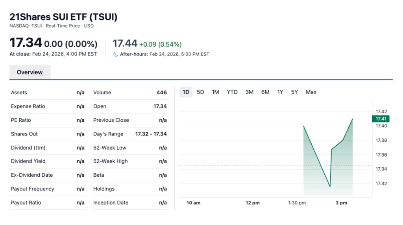Viewport: 403px width, 225px height.
Task: Select the 5Y chart range
Action: click(x=294, y=92)
